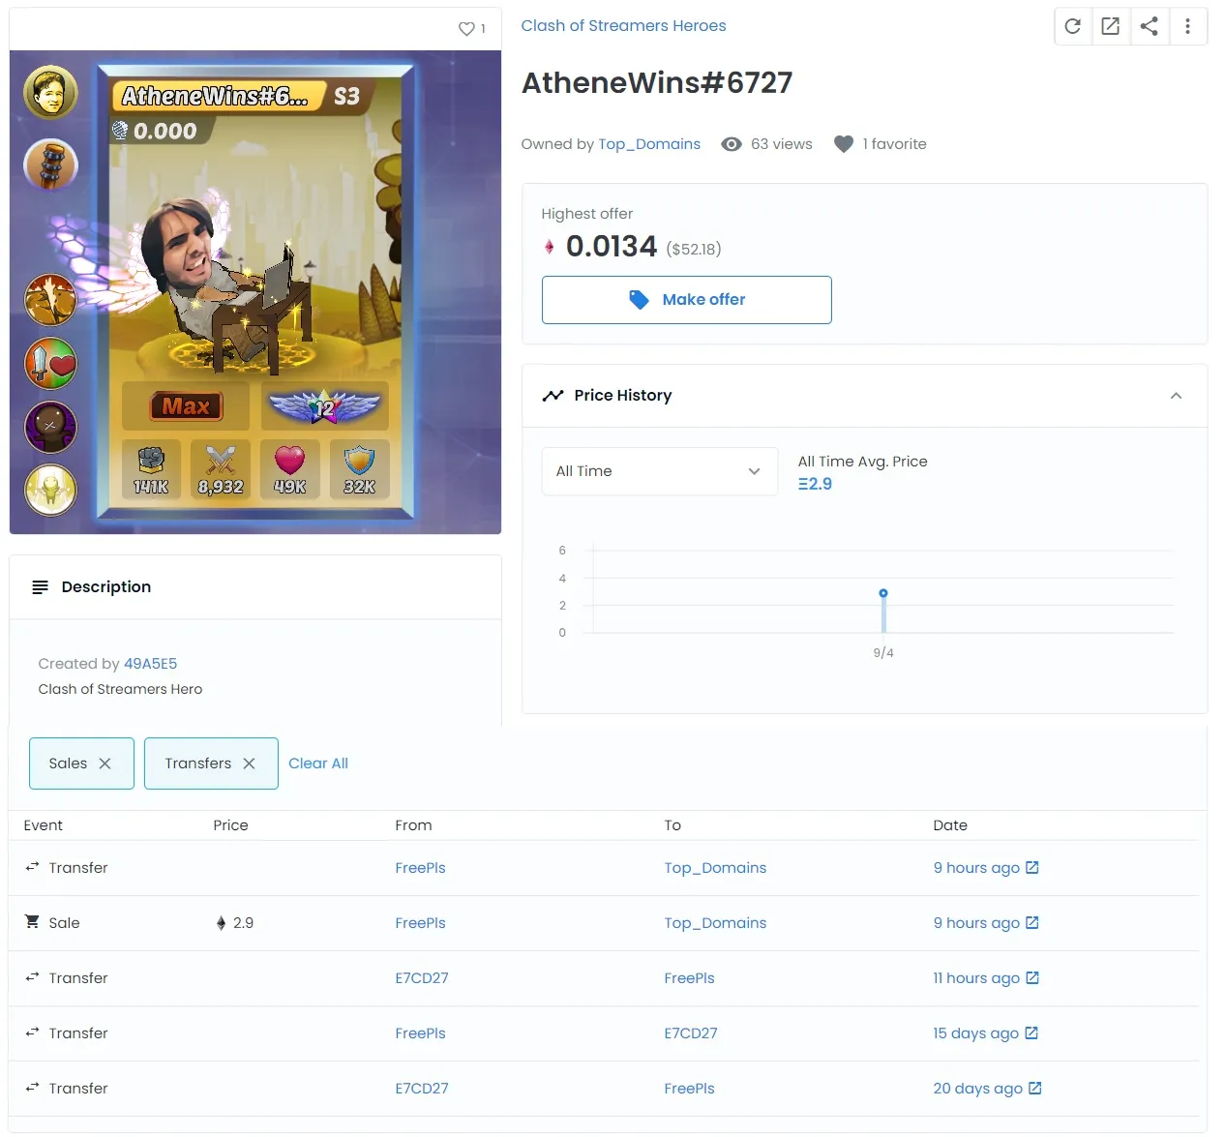Click the dark voodoo doll skill icon
1225x1137 pixels.
pyautogui.click(x=50, y=427)
